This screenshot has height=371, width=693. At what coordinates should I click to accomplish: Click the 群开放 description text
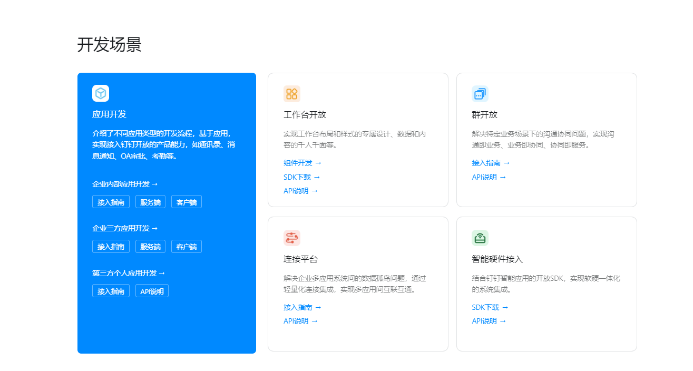pyautogui.click(x=543, y=140)
